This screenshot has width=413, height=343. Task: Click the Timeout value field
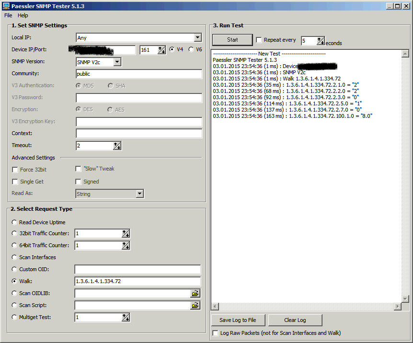tap(94, 146)
